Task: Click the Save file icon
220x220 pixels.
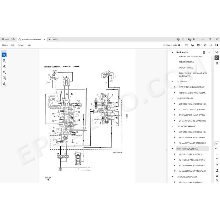Action: click(x=187, y=45)
